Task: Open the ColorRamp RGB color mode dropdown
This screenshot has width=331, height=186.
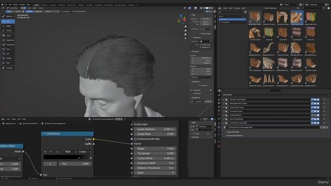Action: pyautogui.click(x=70, y=151)
